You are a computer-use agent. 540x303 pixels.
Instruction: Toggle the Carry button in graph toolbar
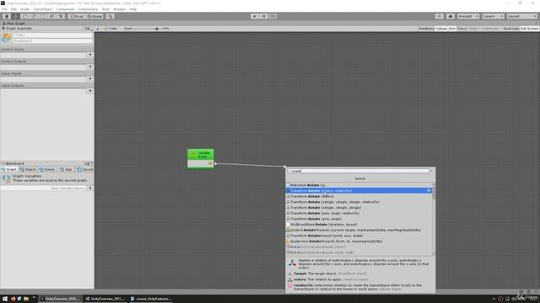tap(462, 29)
